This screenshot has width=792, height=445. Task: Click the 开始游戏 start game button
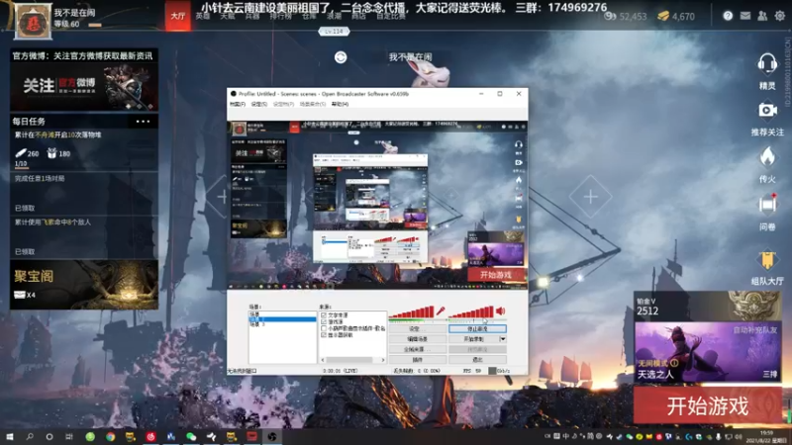[707, 405]
